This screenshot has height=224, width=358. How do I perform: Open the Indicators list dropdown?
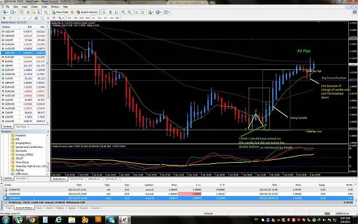(151, 12)
